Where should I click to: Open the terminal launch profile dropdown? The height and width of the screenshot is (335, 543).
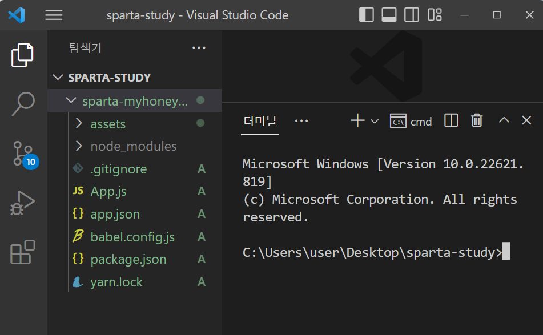click(375, 122)
